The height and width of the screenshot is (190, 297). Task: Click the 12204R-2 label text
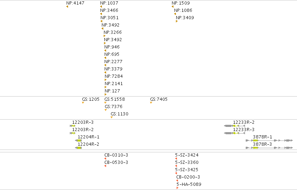pos(88,144)
